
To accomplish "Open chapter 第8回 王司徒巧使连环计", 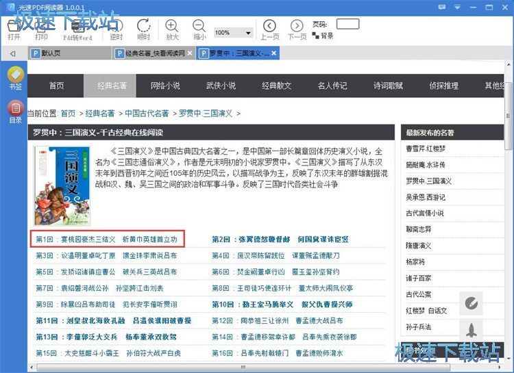I will point(282,288).
